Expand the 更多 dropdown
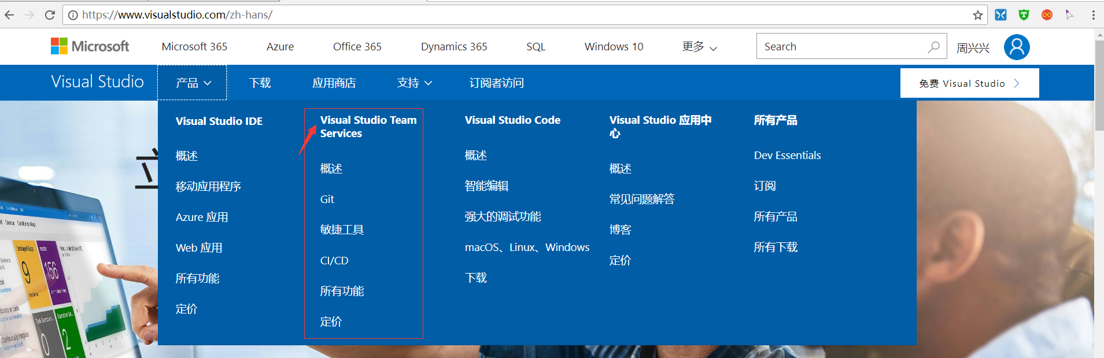Viewport: 1104px width, 358px height. point(699,47)
